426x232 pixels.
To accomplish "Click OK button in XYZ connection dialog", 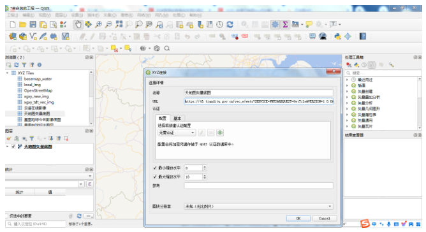I will coord(298,219).
